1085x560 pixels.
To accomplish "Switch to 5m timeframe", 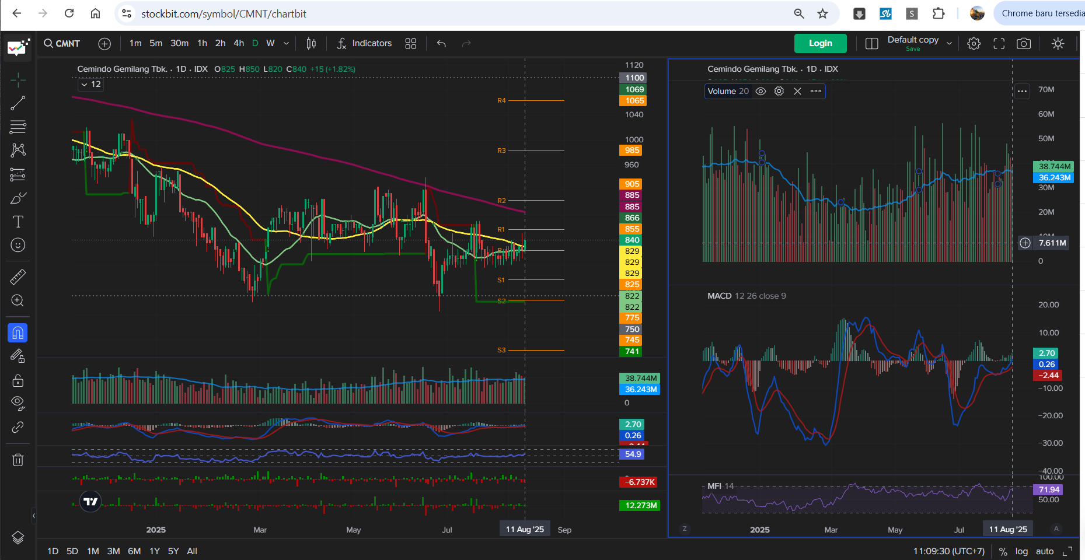I will pyautogui.click(x=156, y=43).
